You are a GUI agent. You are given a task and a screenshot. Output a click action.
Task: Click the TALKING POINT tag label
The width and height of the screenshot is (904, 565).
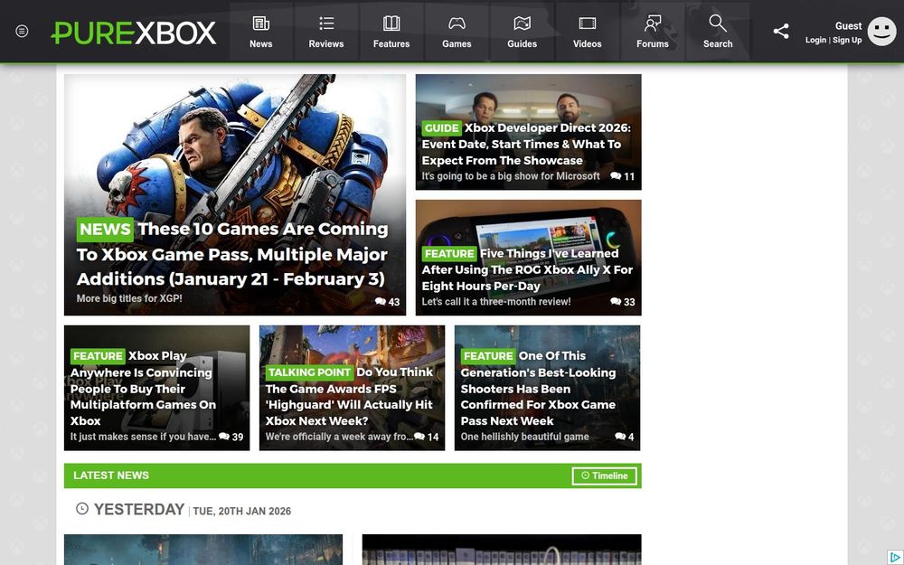309,372
